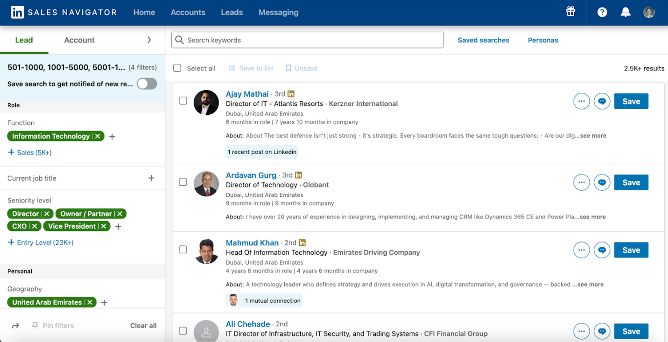Screen dimensions: 668x342
Task: Open the notifications bell
Action: (626, 13)
